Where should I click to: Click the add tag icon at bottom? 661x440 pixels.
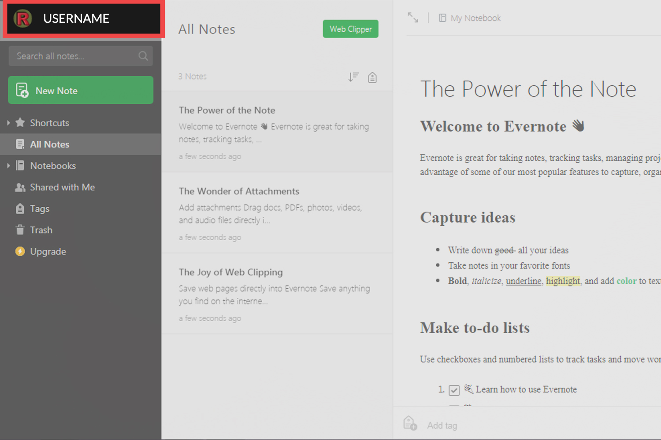point(410,423)
